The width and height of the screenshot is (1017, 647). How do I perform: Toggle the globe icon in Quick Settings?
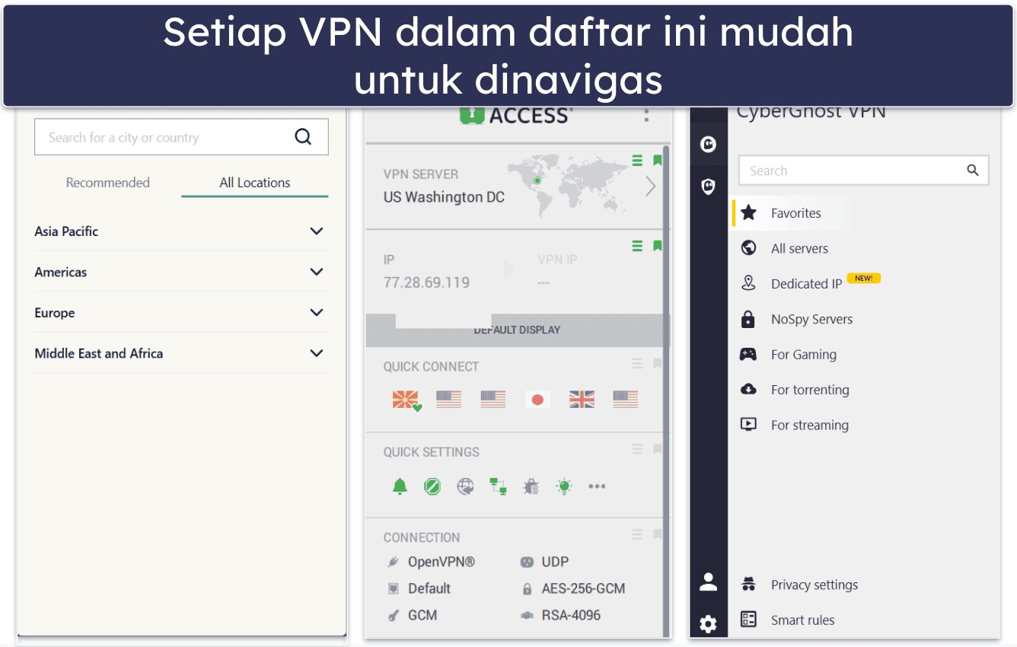(465, 486)
